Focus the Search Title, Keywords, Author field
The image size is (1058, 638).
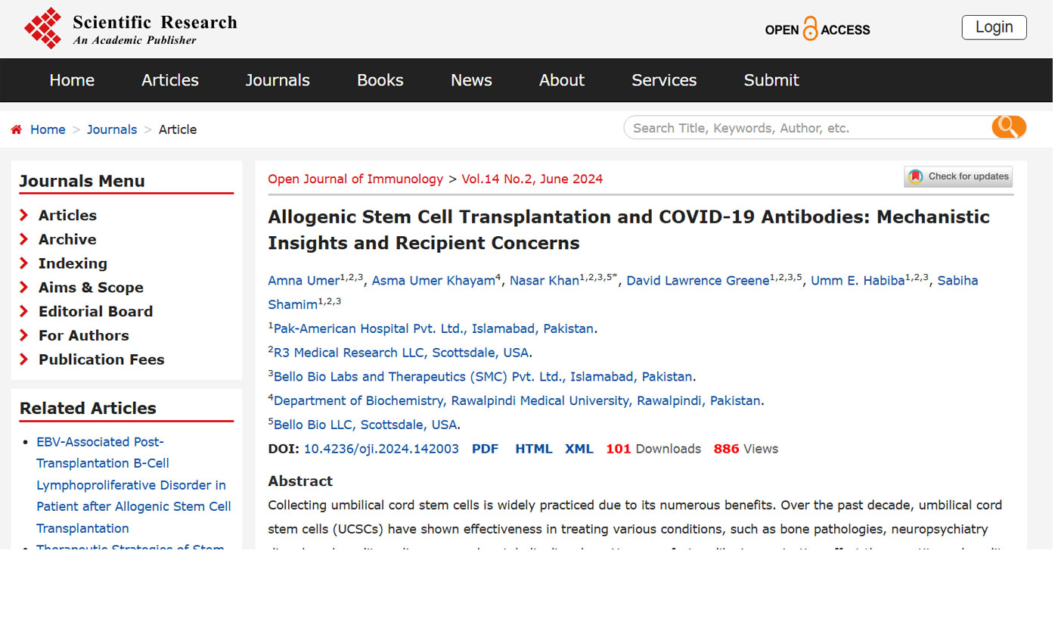click(805, 128)
